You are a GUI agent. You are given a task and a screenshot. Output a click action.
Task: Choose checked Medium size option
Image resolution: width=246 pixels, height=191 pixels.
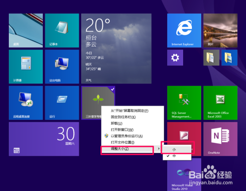coord(177,156)
